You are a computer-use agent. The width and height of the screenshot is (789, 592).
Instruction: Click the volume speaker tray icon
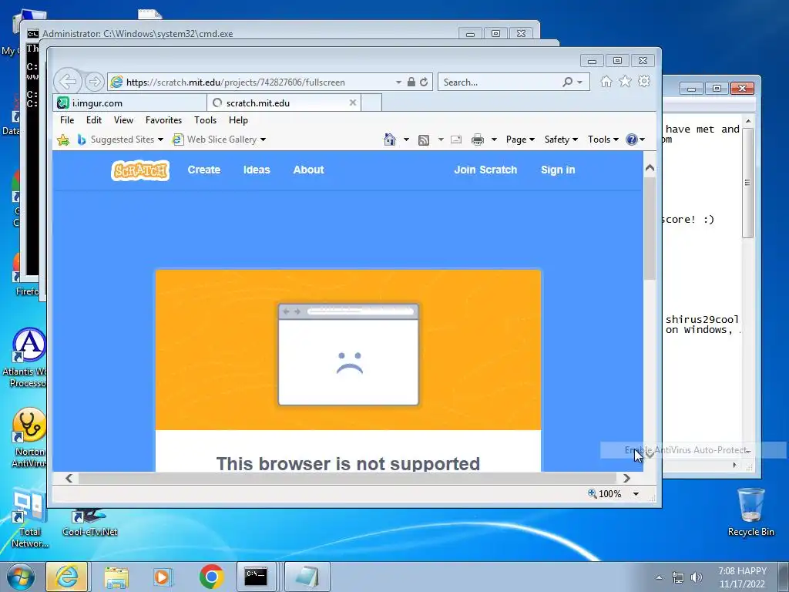(x=697, y=577)
